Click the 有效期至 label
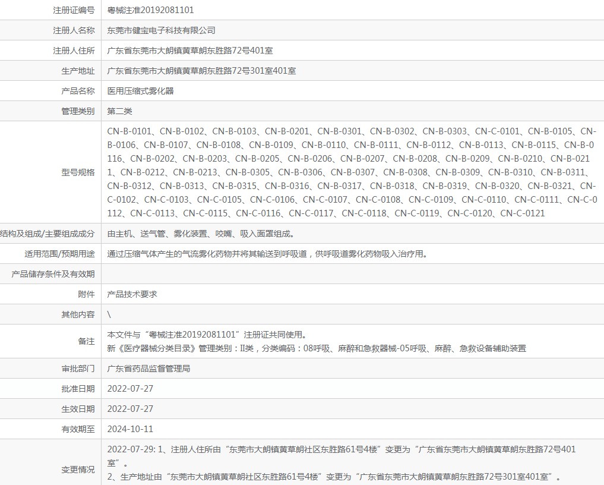604x485 pixels. coord(78,429)
